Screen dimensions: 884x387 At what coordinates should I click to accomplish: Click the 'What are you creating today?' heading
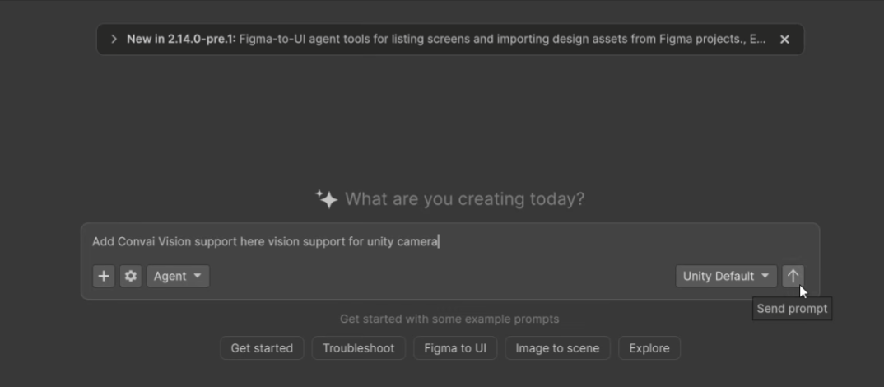tap(464, 198)
